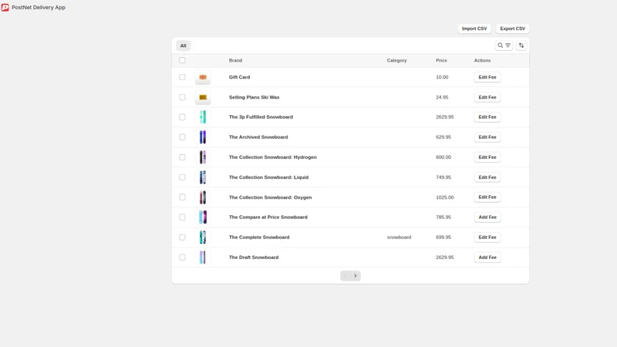Click the Hydrogen snowboard thumbnail

pyautogui.click(x=203, y=157)
